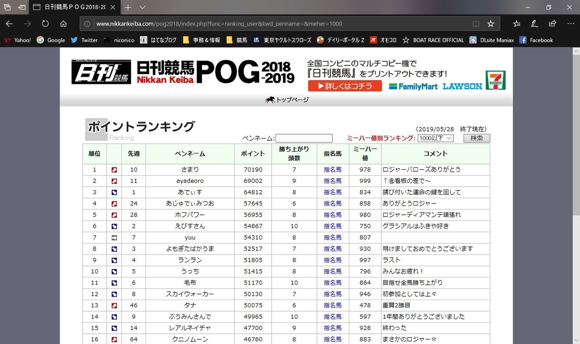Image resolution: width=580 pixels, height=344 pixels.
Task: Open はてなブログ bookmark
Action: point(159,40)
